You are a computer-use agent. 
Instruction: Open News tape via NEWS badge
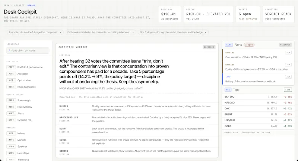[11, 153]
